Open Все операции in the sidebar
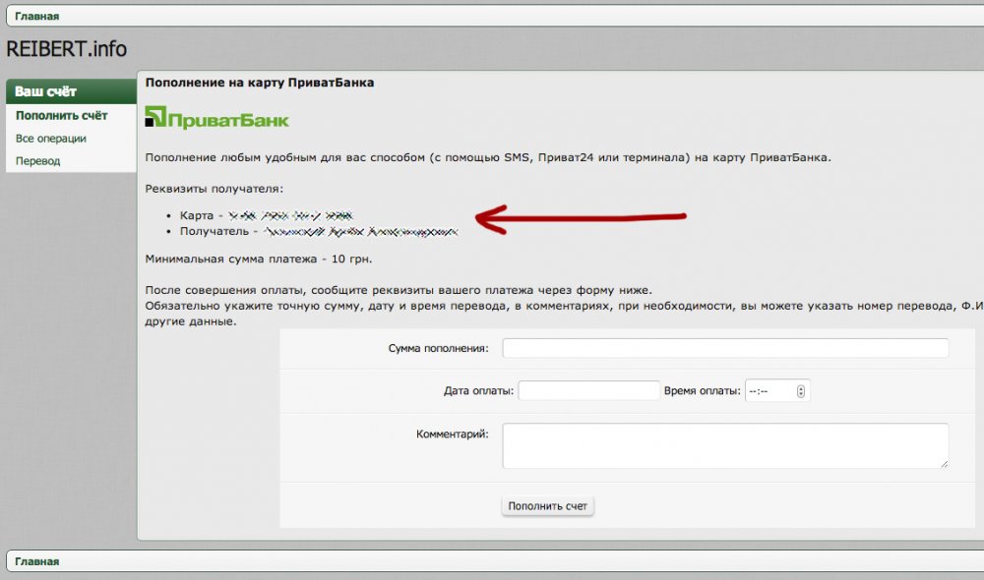This screenshot has height=580, width=984. pyautogui.click(x=51, y=139)
